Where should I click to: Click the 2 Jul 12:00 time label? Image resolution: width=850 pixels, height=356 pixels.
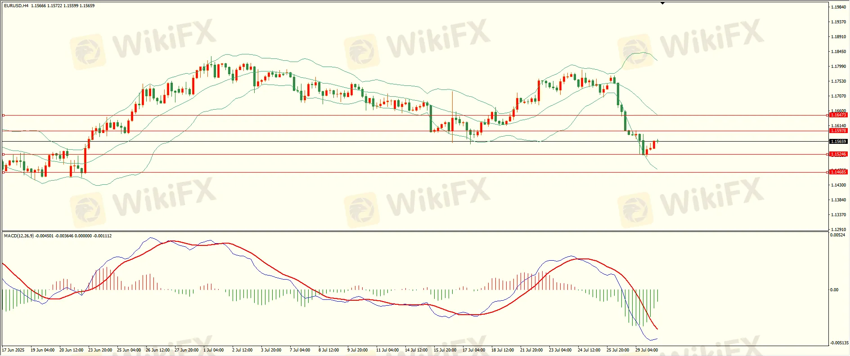tap(243, 350)
